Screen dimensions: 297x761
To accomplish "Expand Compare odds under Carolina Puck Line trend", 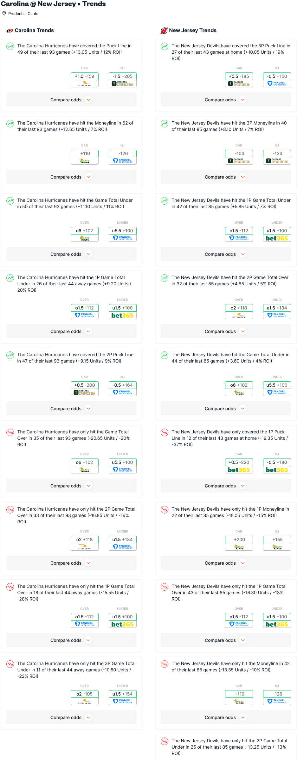I will pyautogui.click(x=71, y=100).
